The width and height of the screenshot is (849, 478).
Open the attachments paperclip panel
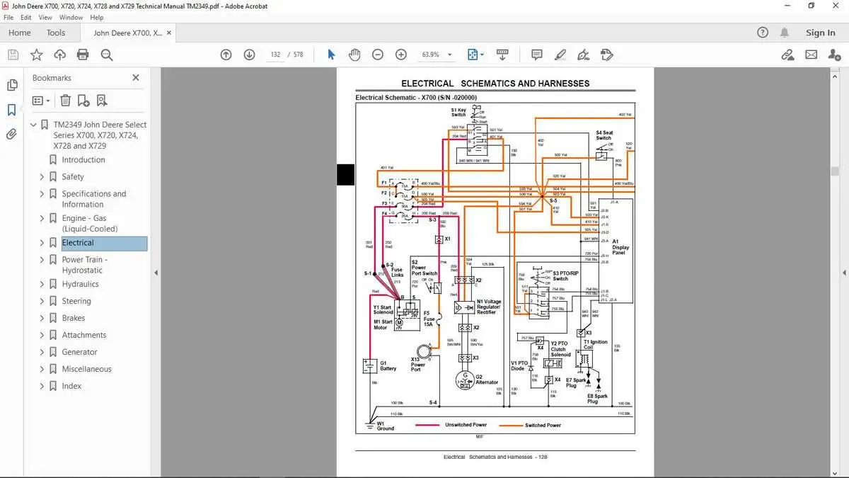[12, 134]
